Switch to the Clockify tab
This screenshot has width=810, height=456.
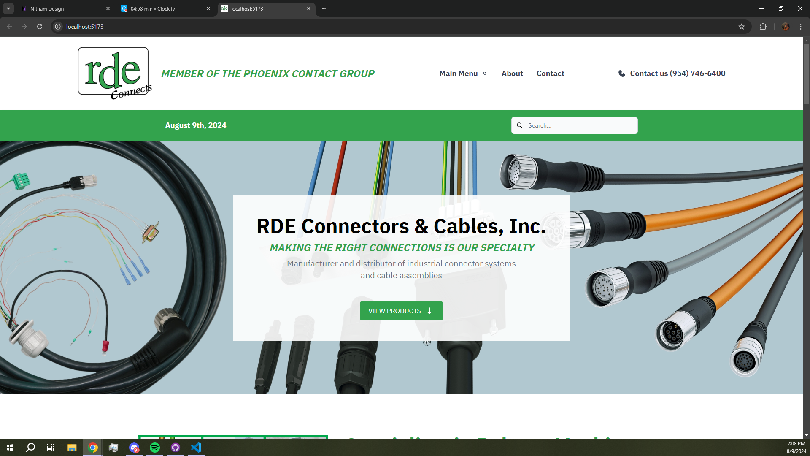(165, 8)
